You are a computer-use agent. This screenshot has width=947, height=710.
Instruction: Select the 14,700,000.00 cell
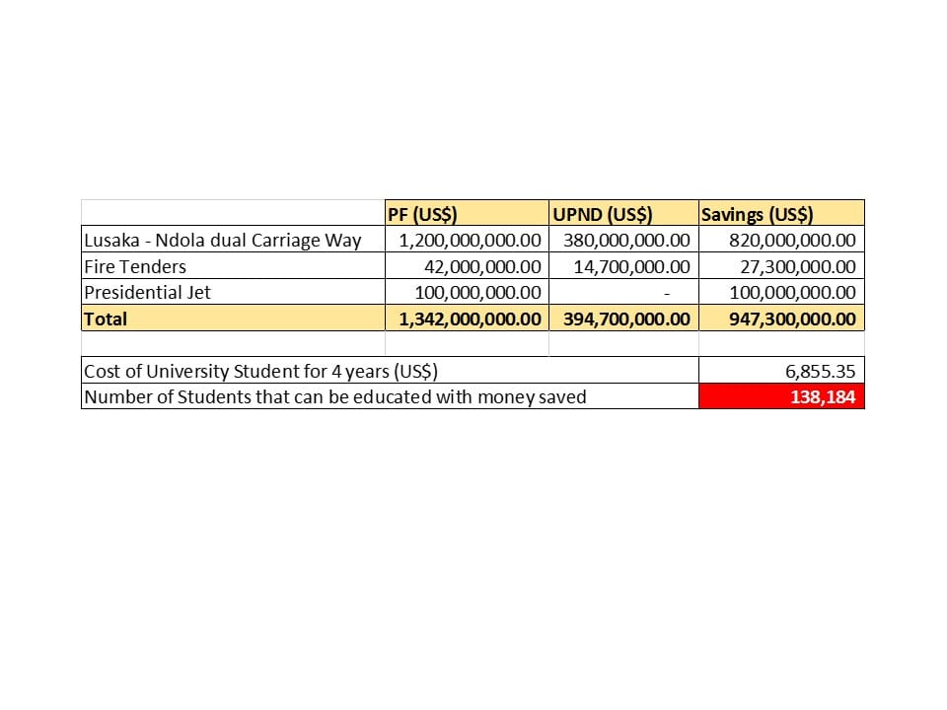623,266
